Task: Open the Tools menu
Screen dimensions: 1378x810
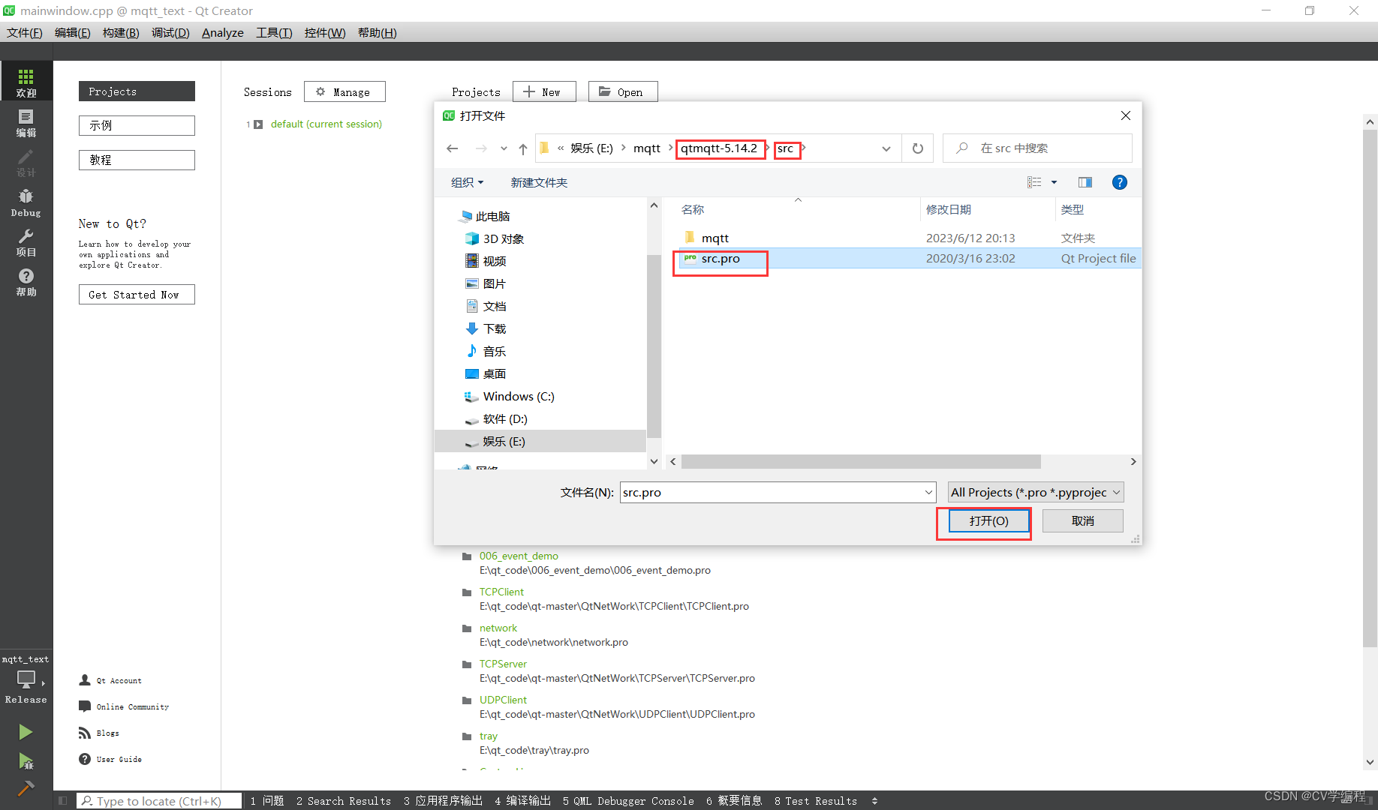Action: point(274,32)
